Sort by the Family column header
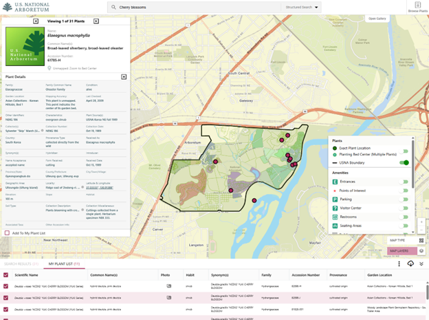Image resolution: width=429 pixels, height=320 pixels. [266, 275]
